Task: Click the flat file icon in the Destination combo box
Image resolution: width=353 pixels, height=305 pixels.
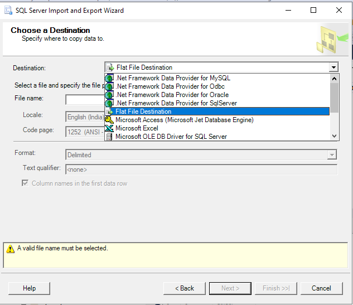Action: (110, 67)
